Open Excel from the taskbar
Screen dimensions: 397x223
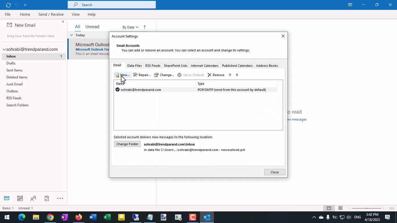pyautogui.click(x=107, y=217)
